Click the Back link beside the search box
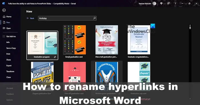This screenshot has height=105, width=200. click(30, 18)
